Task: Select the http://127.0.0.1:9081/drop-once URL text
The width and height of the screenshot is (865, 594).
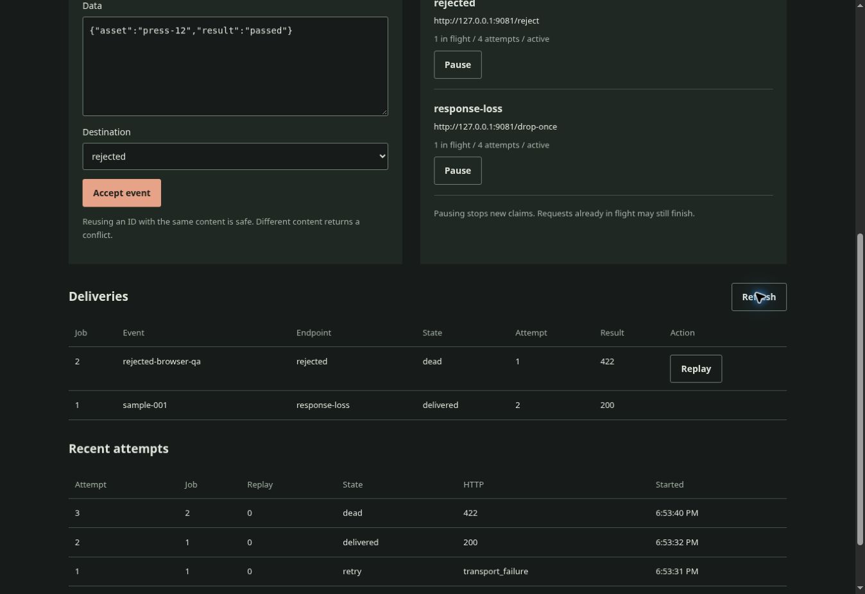Action: [x=495, y=126]
